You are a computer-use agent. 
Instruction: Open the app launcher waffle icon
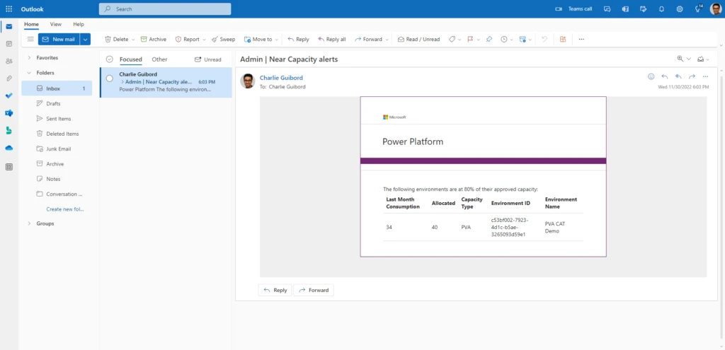click(x=8, y=9)
